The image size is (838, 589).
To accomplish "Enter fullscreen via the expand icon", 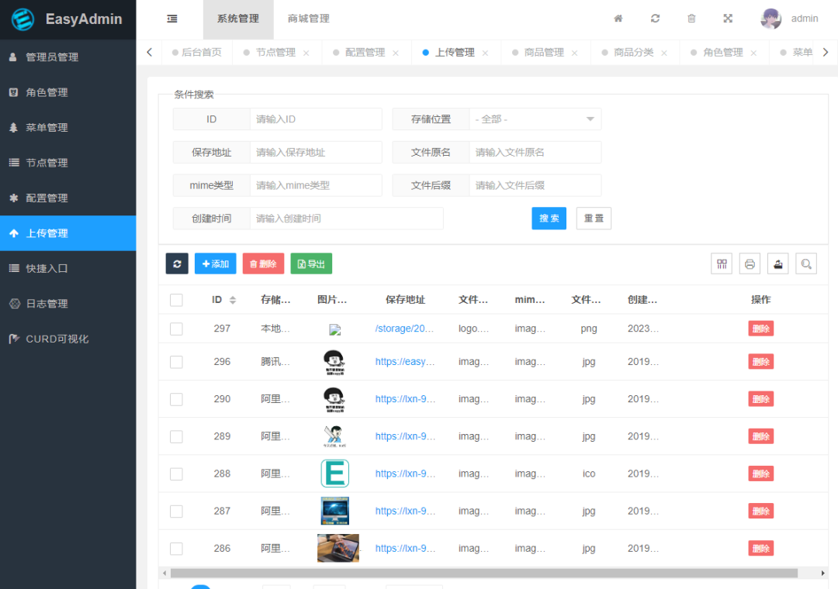I will 728,17.
